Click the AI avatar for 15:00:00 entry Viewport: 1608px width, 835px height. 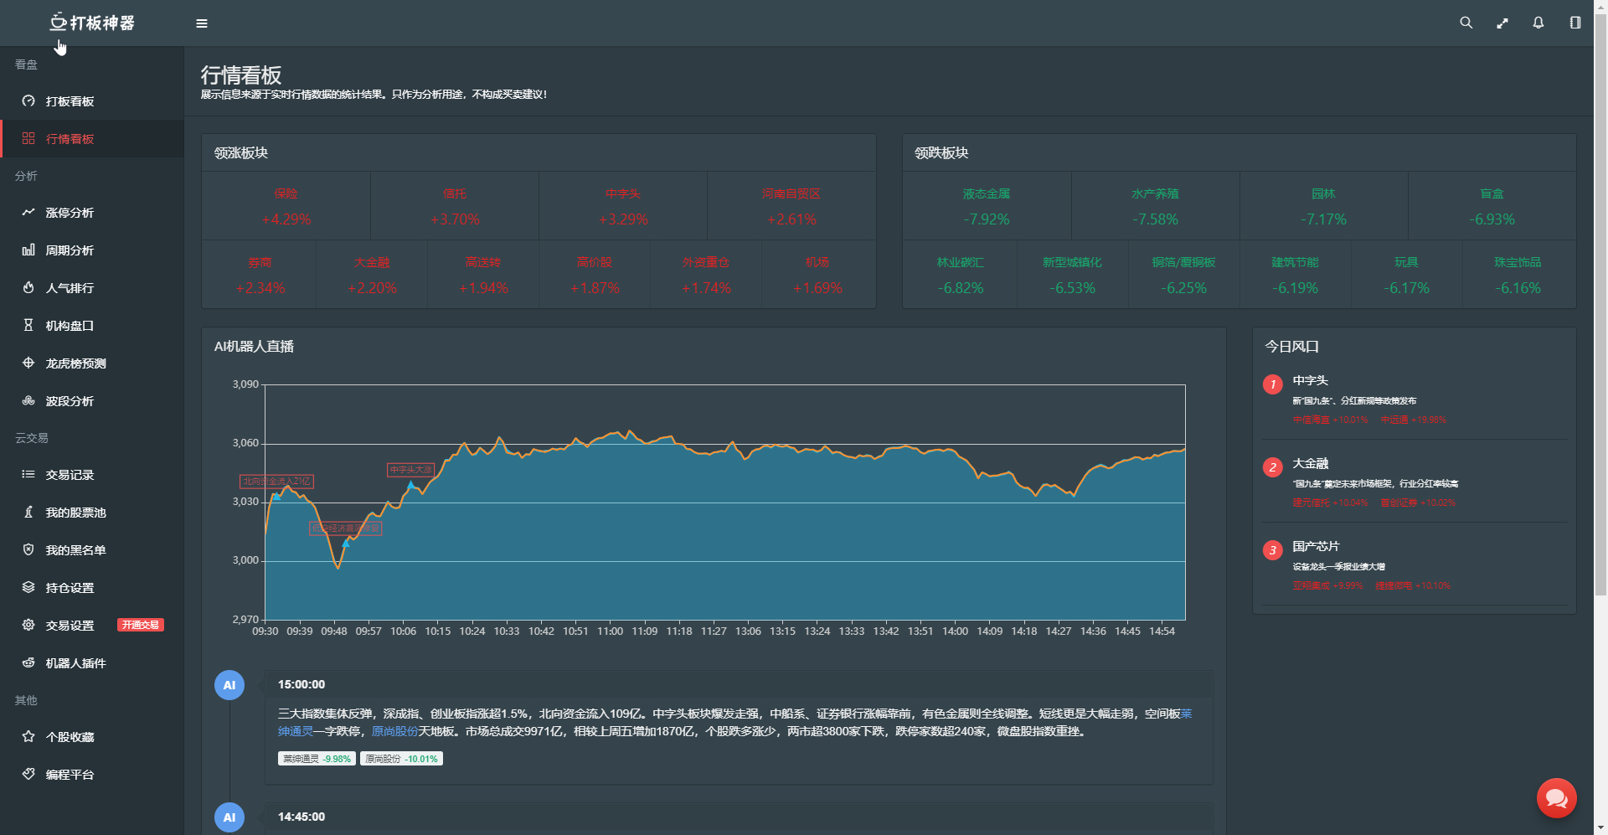tap(229, 685)
